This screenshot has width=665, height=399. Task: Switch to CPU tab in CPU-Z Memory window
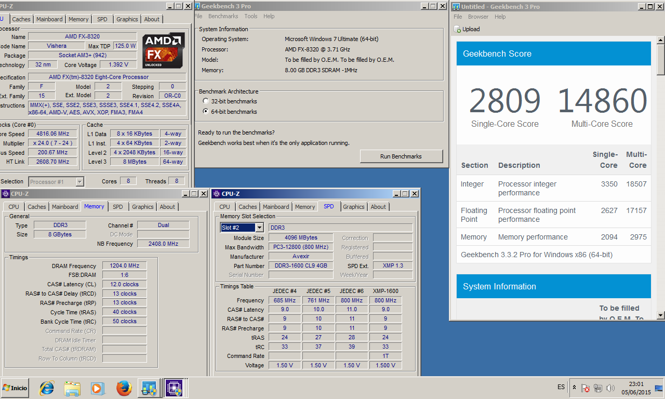14,207
